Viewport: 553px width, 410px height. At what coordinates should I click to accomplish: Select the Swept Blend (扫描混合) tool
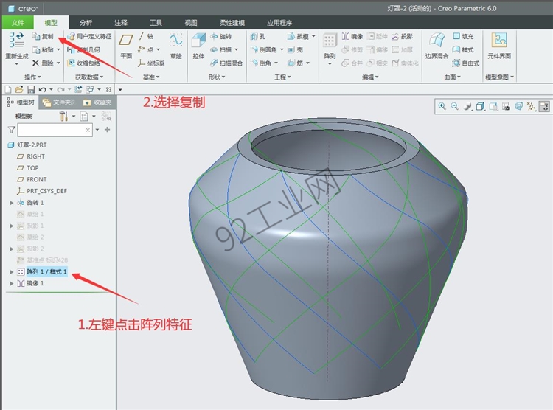click(226, 63)
